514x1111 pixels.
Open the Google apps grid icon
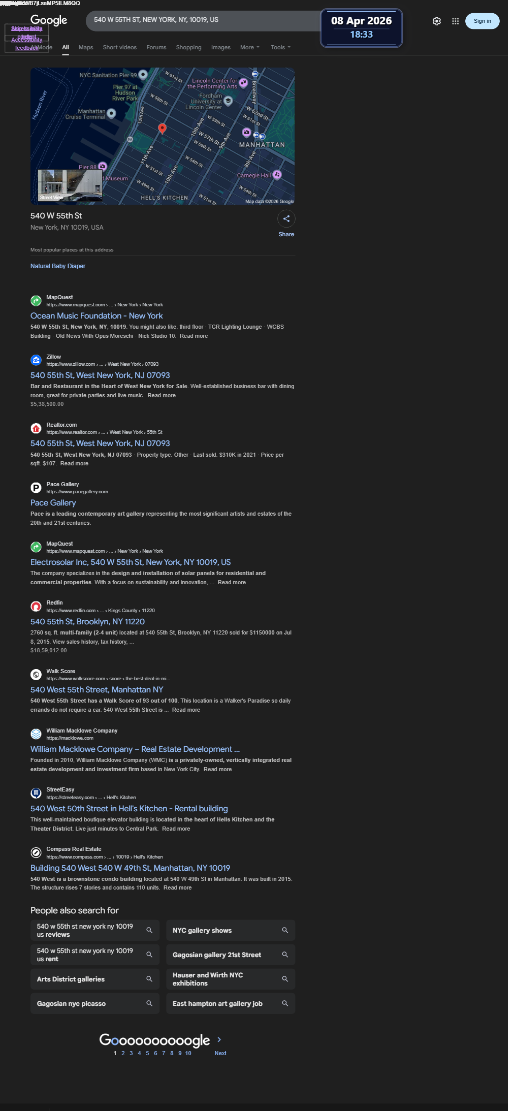point(456,21)
